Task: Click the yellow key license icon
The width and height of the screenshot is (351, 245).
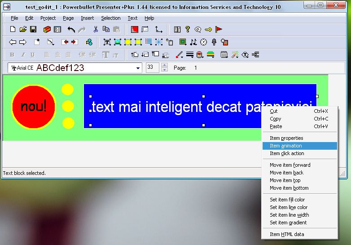Action: 208,29
